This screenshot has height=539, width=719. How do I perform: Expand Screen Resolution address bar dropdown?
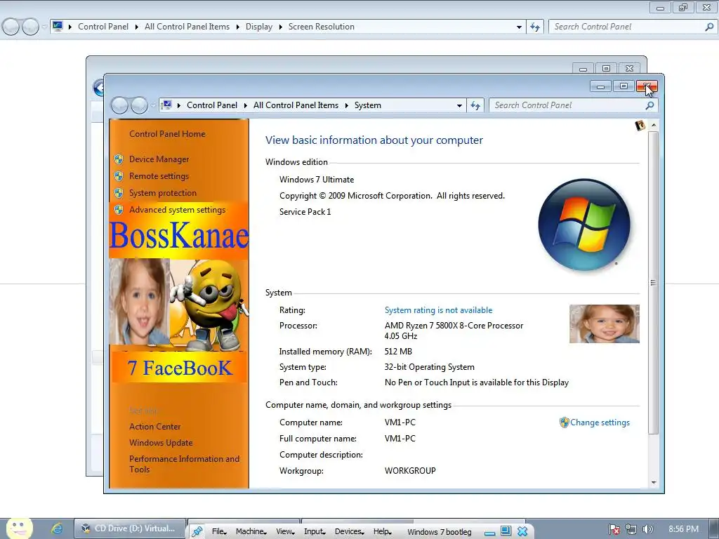(x=519, y=27)
